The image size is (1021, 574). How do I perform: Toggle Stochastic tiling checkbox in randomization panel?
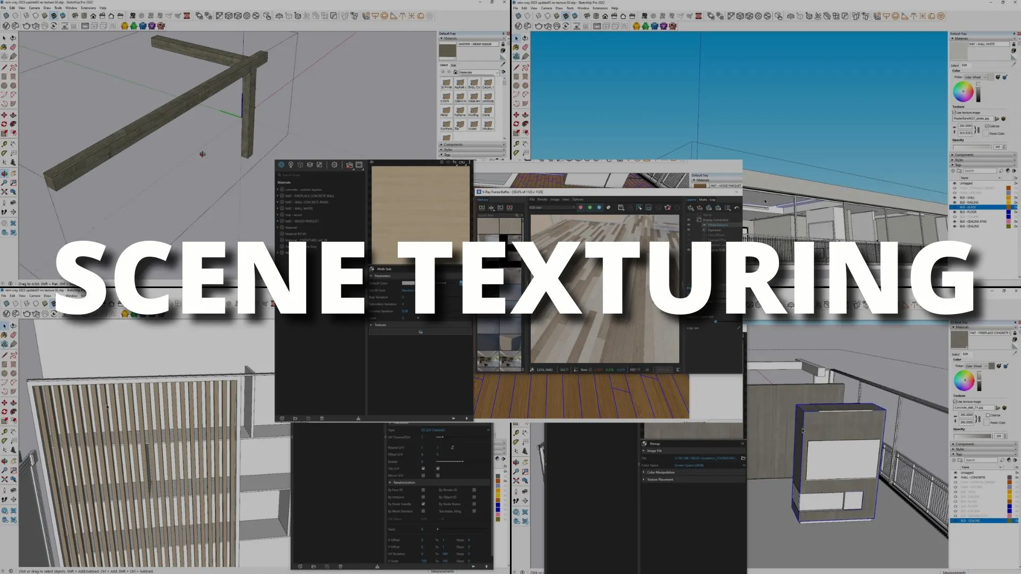pyautogui.click(x=474, y=511)
